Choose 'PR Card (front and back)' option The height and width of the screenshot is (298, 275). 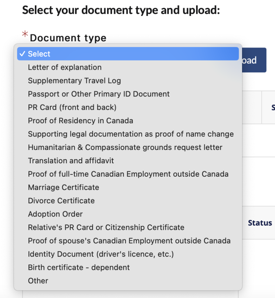[72, 107]
